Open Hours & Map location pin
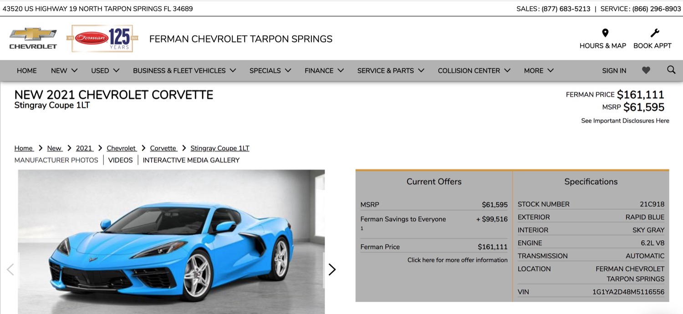This screenshot has width=683, height=314. click(605, 33)
